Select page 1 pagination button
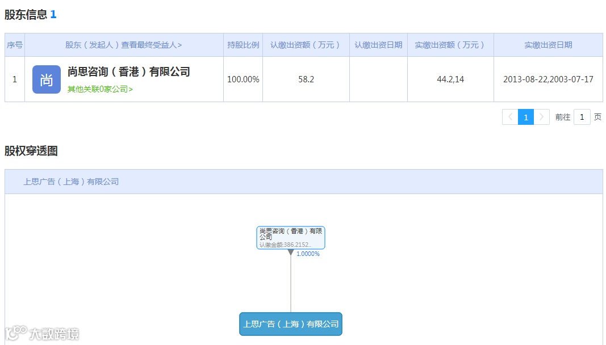This screenshot has height=345, width=606. [526, 117]
